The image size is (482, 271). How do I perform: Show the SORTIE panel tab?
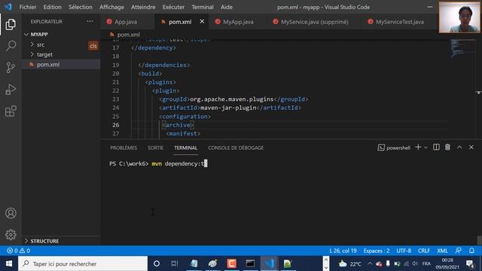point(156,148)
